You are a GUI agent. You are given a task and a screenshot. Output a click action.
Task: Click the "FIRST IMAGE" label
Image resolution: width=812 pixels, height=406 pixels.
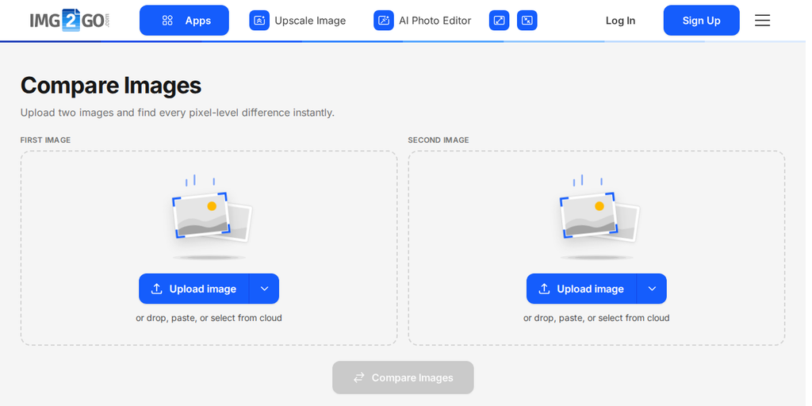point(45,141)
